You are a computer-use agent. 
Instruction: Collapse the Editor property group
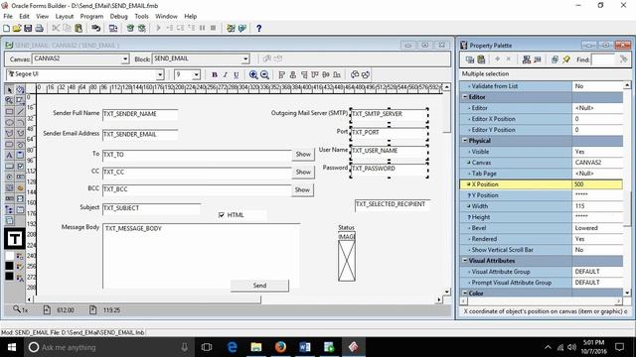click(465, 97)
